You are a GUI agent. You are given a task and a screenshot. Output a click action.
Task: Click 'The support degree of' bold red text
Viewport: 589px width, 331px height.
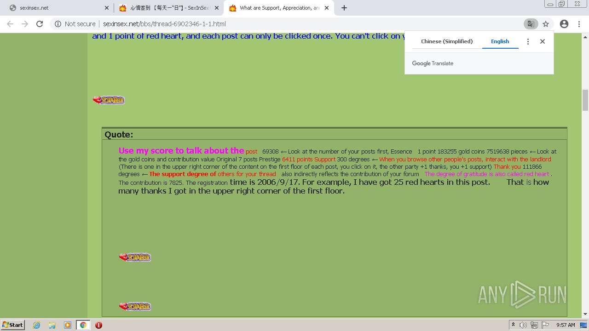click(x=183, y=174)
